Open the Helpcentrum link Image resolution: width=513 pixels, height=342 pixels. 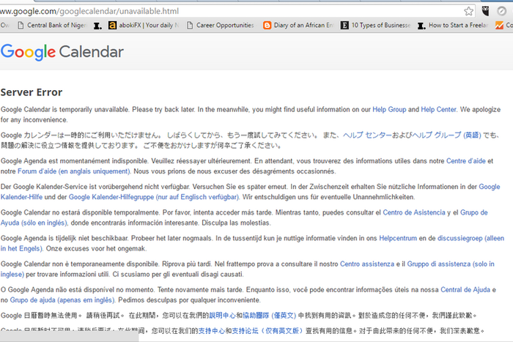pos(398,238)
